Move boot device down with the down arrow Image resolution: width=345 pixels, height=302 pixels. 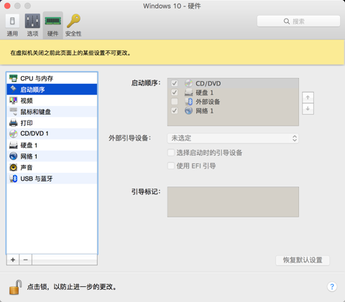pyautogui.click(x=308, y=109)
